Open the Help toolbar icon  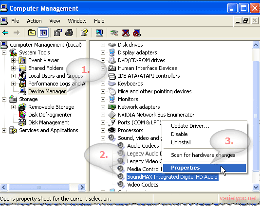(x=84, y=33)
